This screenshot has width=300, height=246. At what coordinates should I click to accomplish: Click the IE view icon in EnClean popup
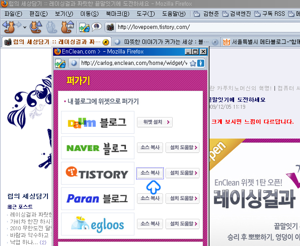pos(60,63)
